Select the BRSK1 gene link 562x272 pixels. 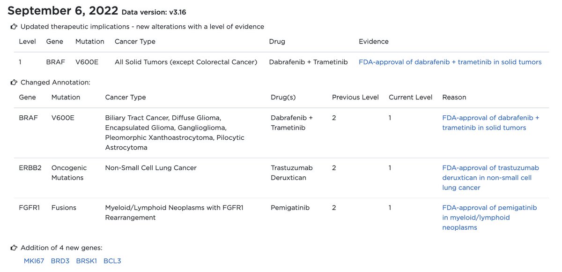[86, 261]
